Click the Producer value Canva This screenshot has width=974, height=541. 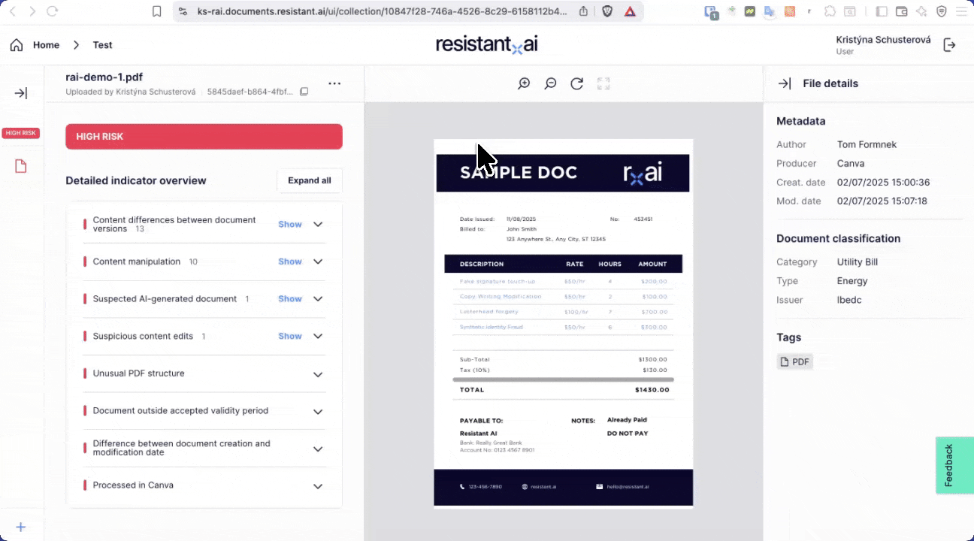pyautogui.click(x=851, y=163)
